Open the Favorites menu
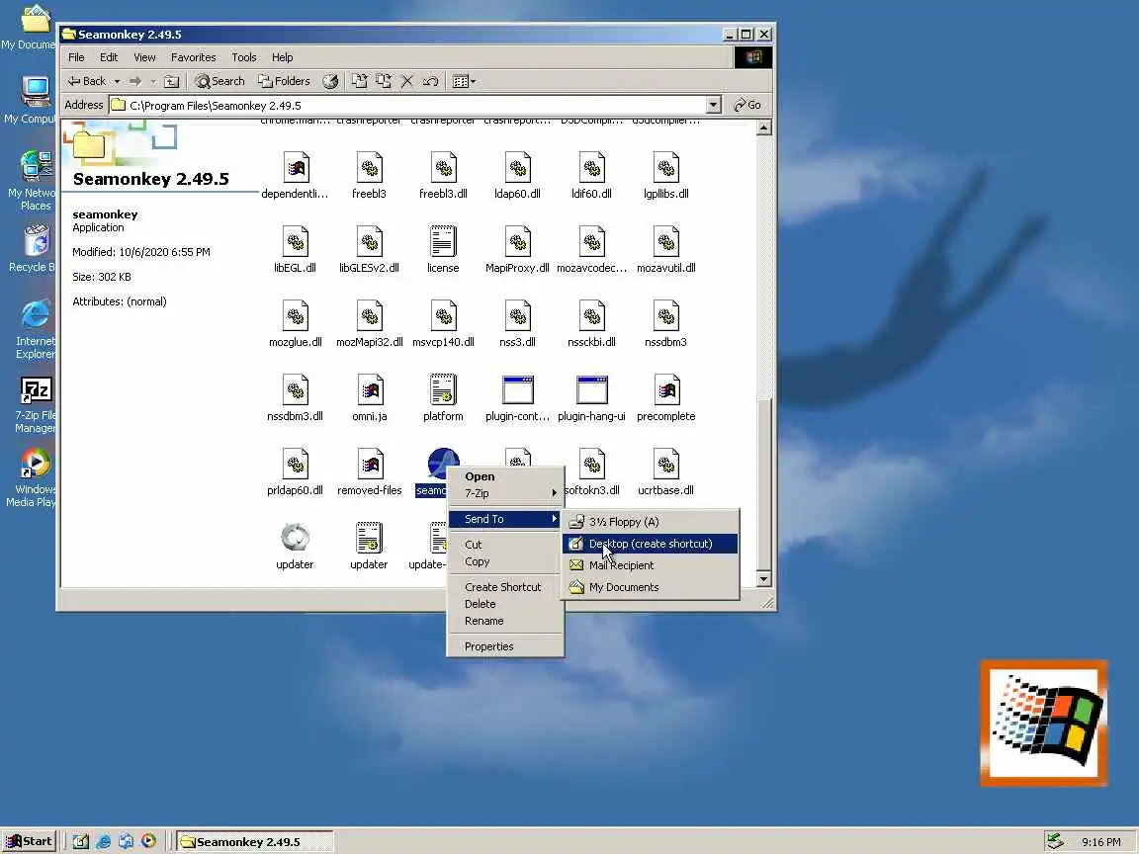The image size is (1139, 854). click(x=193, y=57)
